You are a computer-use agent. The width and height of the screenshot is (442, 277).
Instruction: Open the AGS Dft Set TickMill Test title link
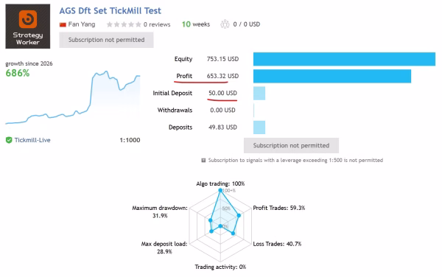point(110,11)
